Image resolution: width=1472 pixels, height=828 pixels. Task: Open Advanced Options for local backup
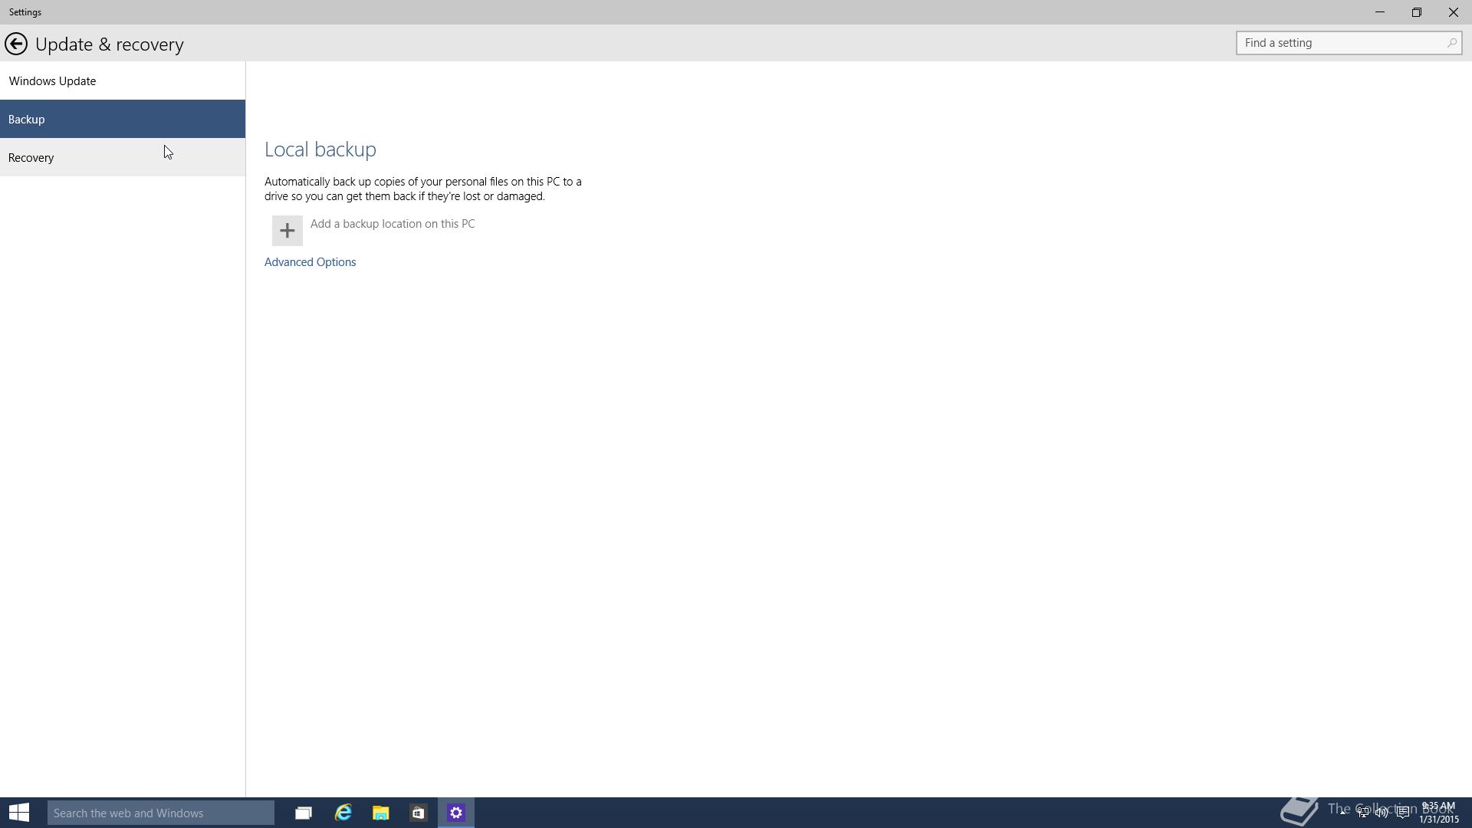pos(310,261)
